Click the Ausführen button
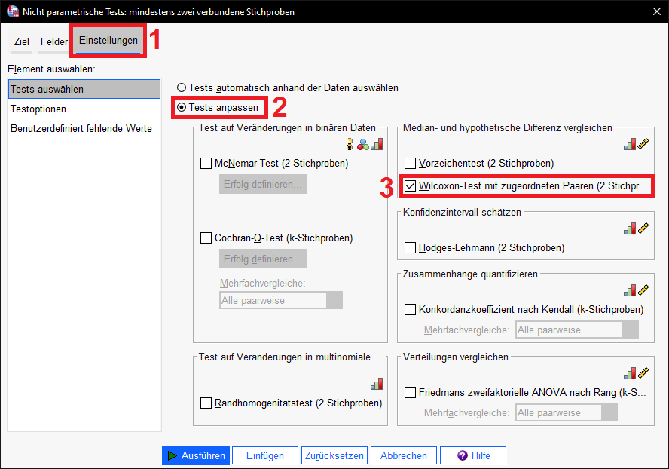669x469 pixels. click(196, 455)
